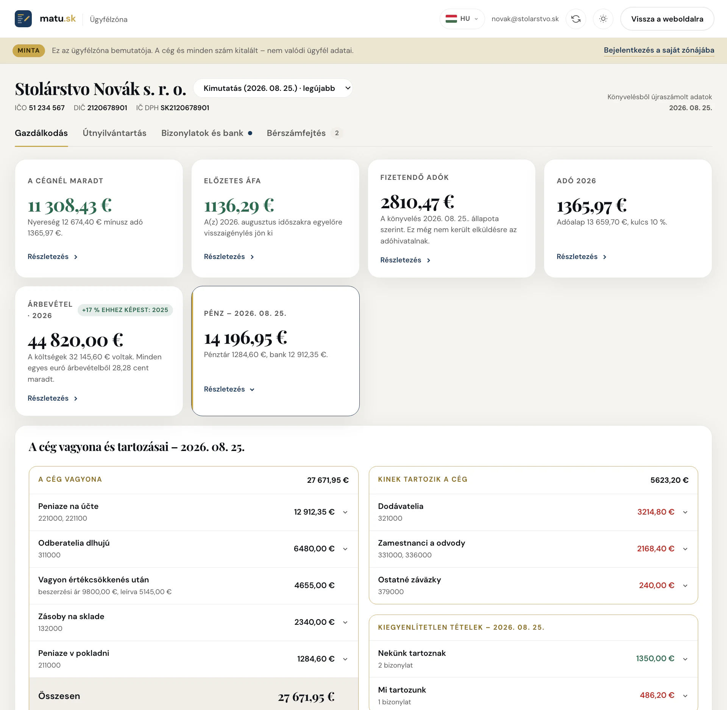727x710 pixels.
Task: Click the 1365,97 € tax 2026 amount
Action: [x=591, y=206]
